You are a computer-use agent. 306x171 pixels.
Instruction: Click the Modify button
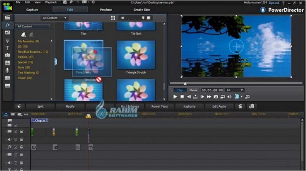pyautogui.click(x=70, y=106)
